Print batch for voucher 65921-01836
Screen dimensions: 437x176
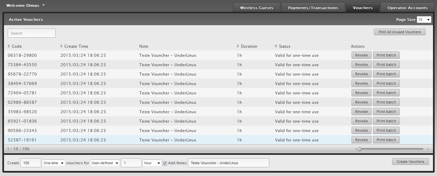coord(386,121)
